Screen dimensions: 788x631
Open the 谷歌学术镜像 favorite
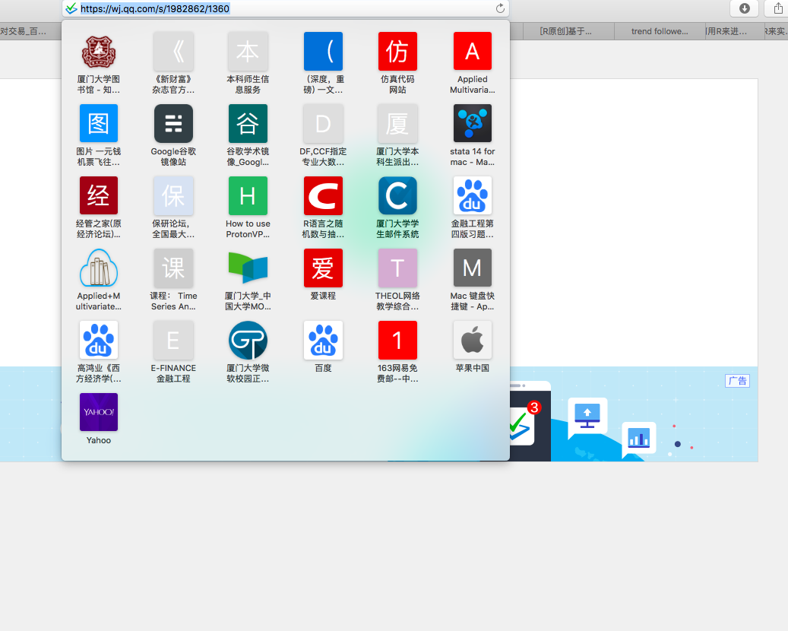[x=248, y=135]
